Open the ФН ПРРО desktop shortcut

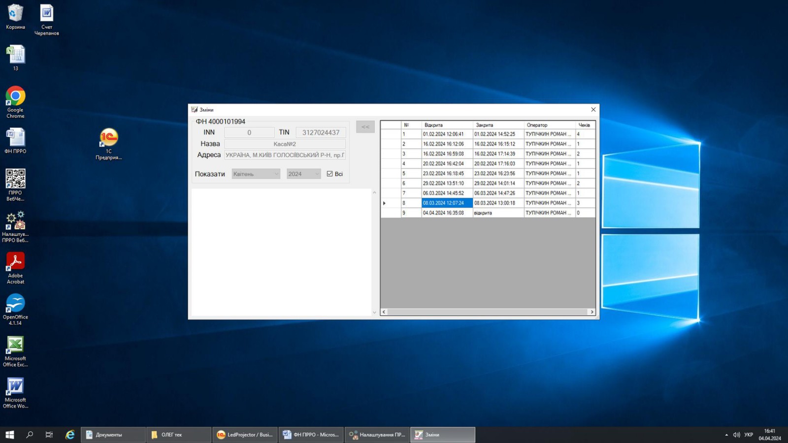click(x=15, y=138)
